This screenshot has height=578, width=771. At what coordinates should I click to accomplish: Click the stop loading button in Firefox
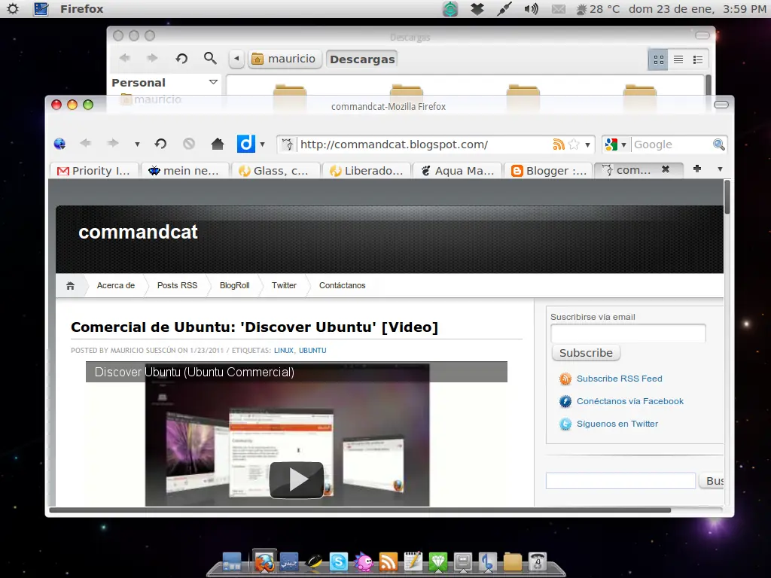click(189, 144)
